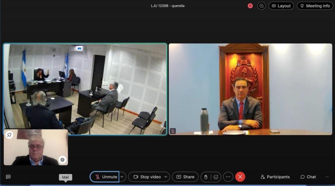Viewport: 335px width, 186px height.
Task: Show Meeting info details
Action: pyautogui.click(x=315, y=6)
